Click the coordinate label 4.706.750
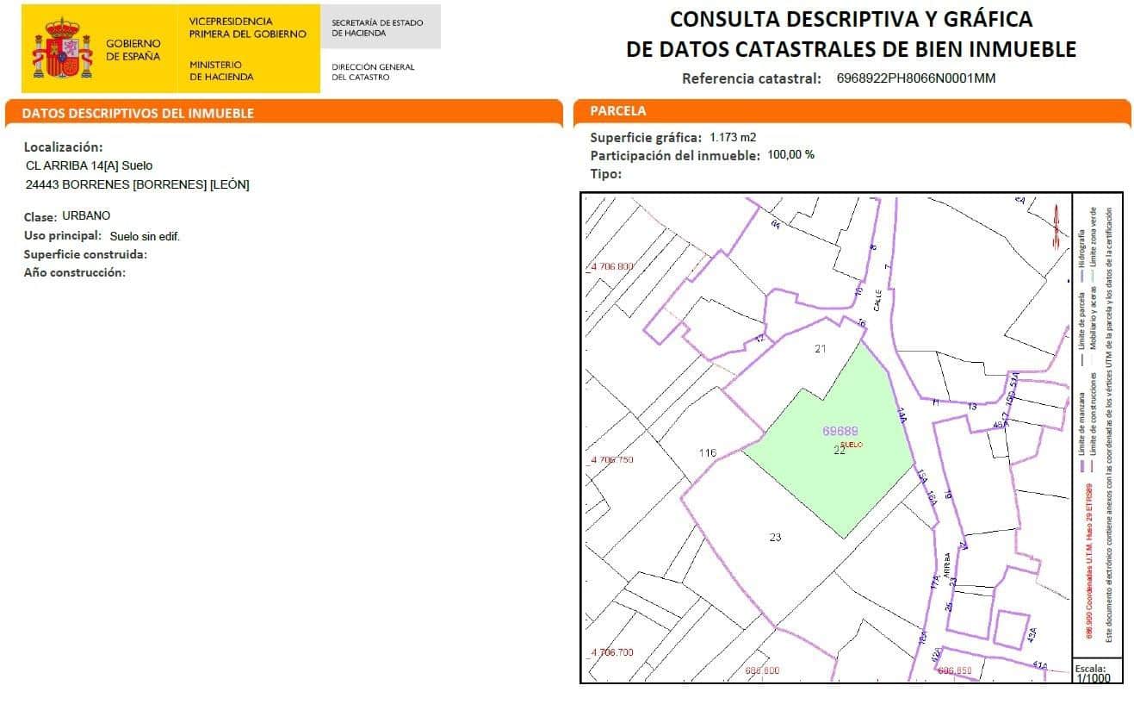Screen dimensions: 1134x704 click(x=610, y=459)
